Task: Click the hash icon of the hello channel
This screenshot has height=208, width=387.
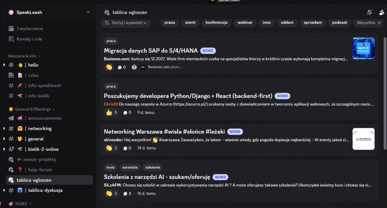Action: coord(11,65)
